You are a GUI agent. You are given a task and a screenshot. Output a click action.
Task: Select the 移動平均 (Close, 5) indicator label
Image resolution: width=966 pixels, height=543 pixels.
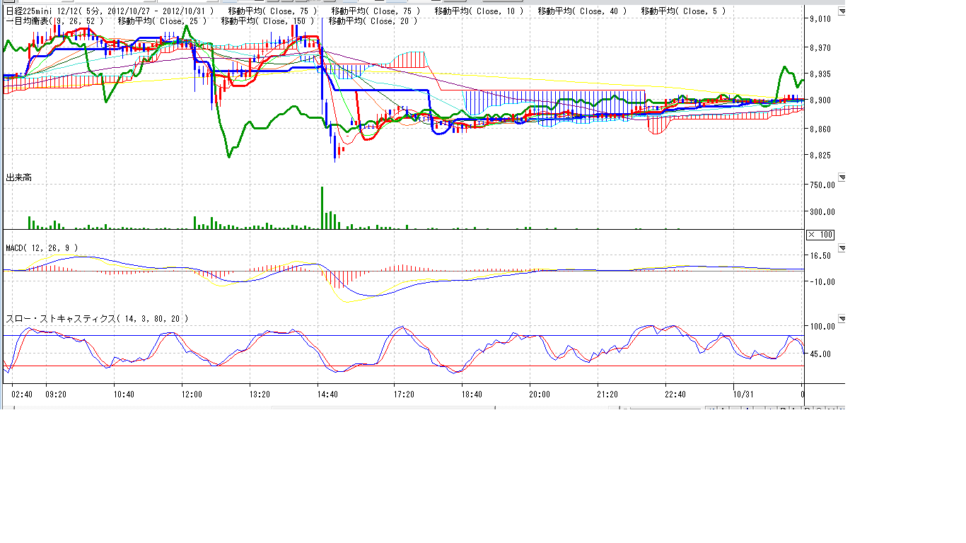point(683,11)
